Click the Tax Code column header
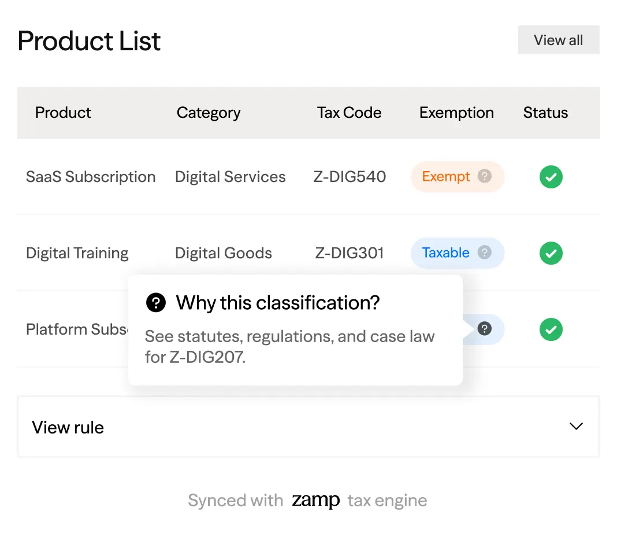 point(349,113)
